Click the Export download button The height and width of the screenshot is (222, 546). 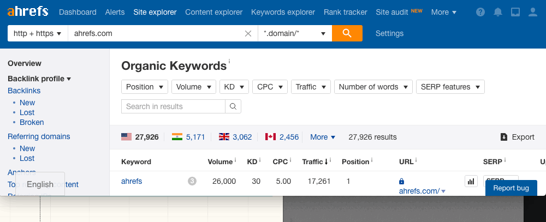point(517,137)
